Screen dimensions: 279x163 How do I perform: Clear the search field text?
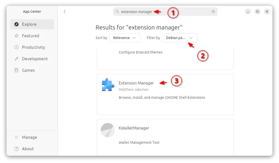click(213, 12)
